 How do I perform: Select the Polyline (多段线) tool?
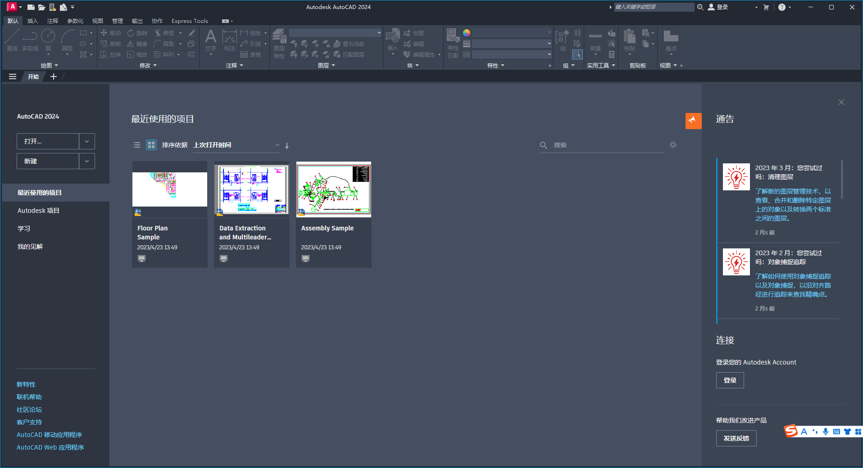30,40
